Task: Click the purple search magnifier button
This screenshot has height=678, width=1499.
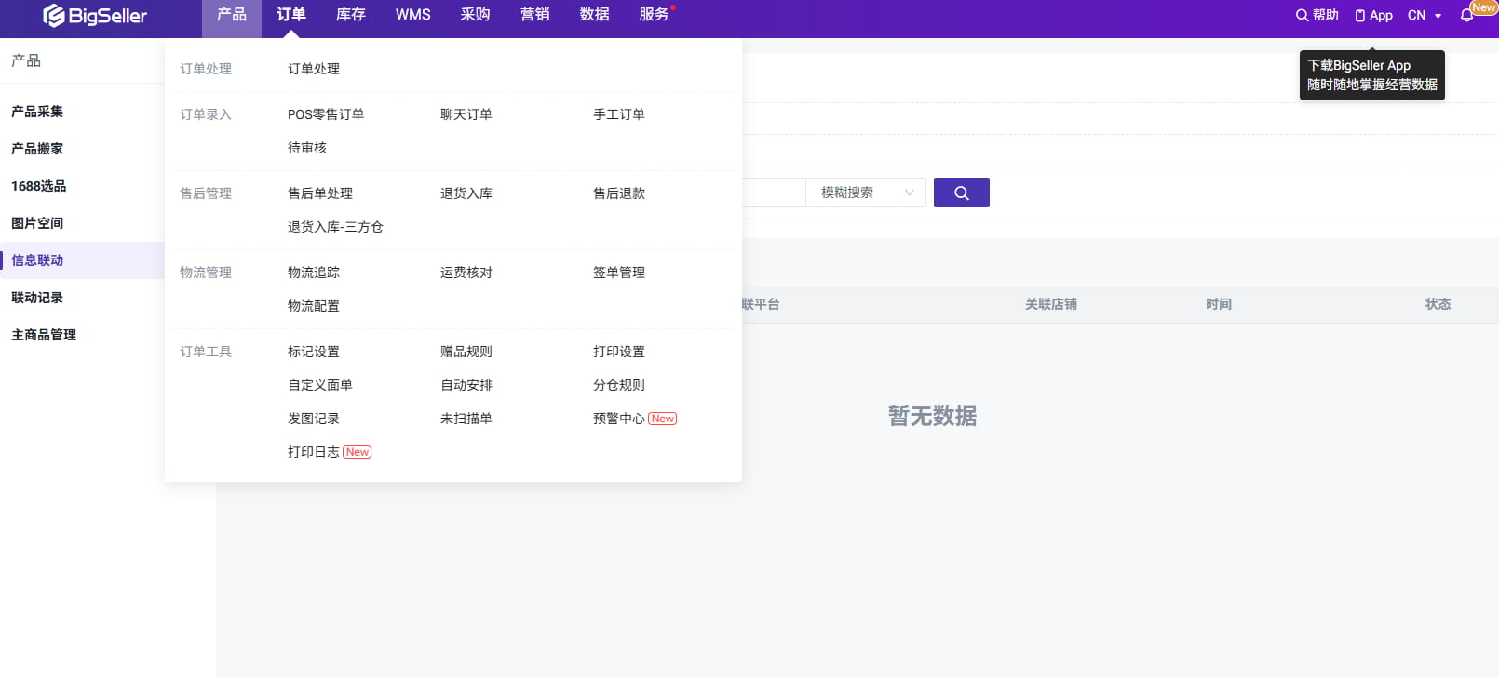Action: coord(961,193)
